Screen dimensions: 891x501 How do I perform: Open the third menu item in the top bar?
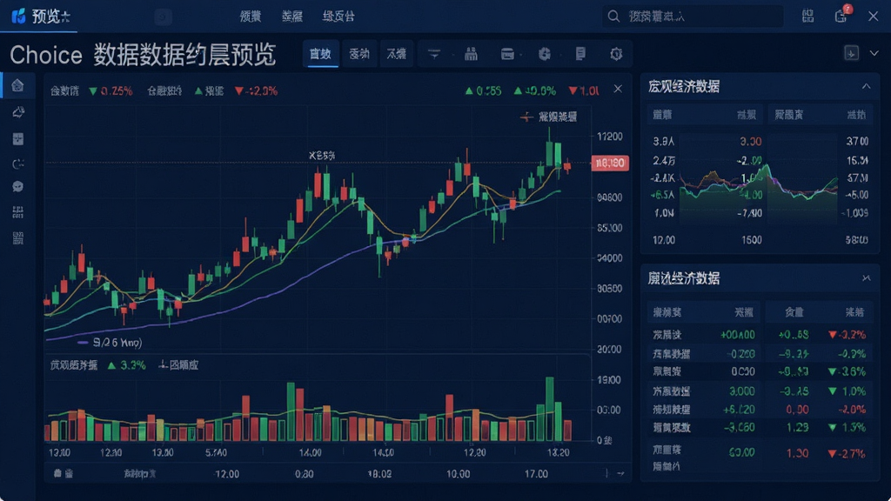338,17
